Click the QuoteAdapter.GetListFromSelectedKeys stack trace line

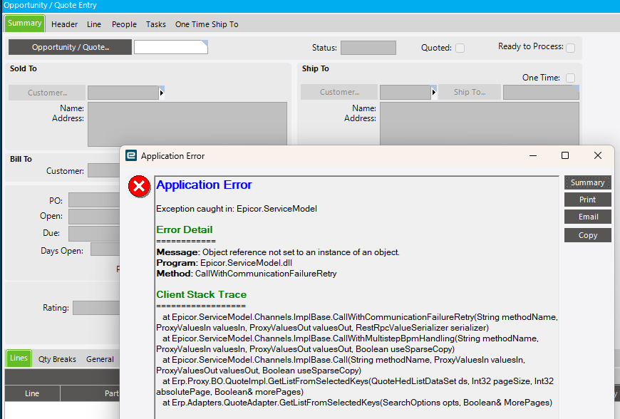pos(358,403)
